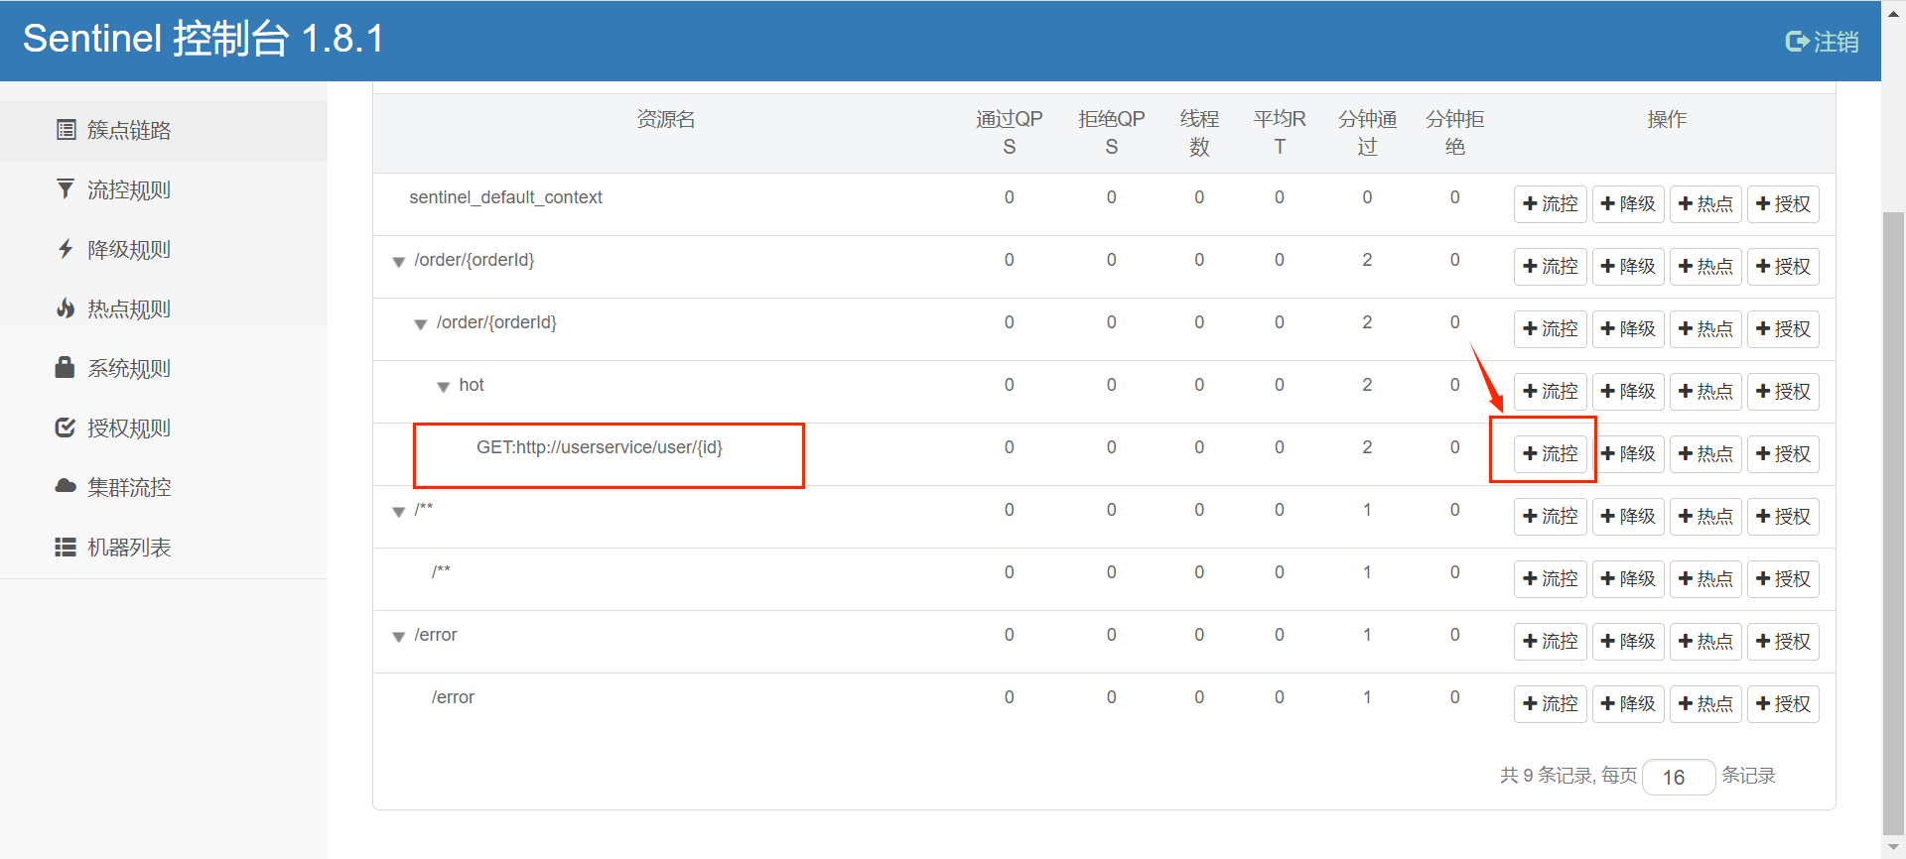1906x859 pixels.
Task: Collapse the top-level /order/{orderId} row
Action: 398,262
